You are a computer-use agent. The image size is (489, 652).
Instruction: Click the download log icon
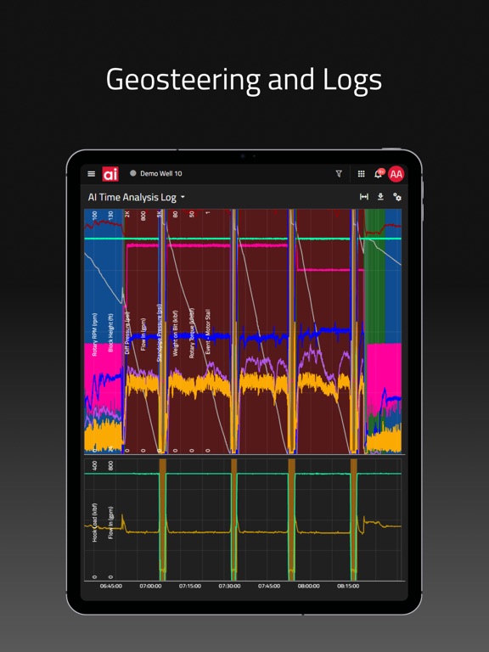[x=380, y=197]
